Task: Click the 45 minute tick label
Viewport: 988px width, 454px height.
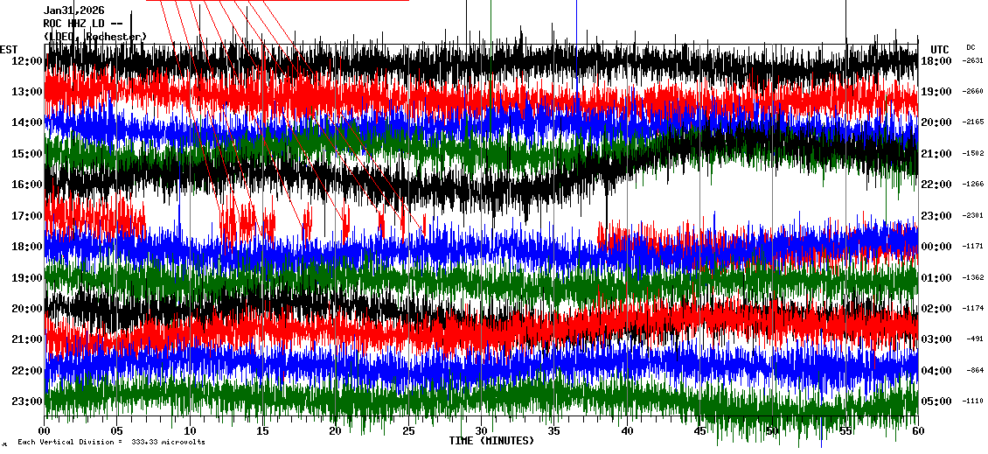Action: [699, 431]
